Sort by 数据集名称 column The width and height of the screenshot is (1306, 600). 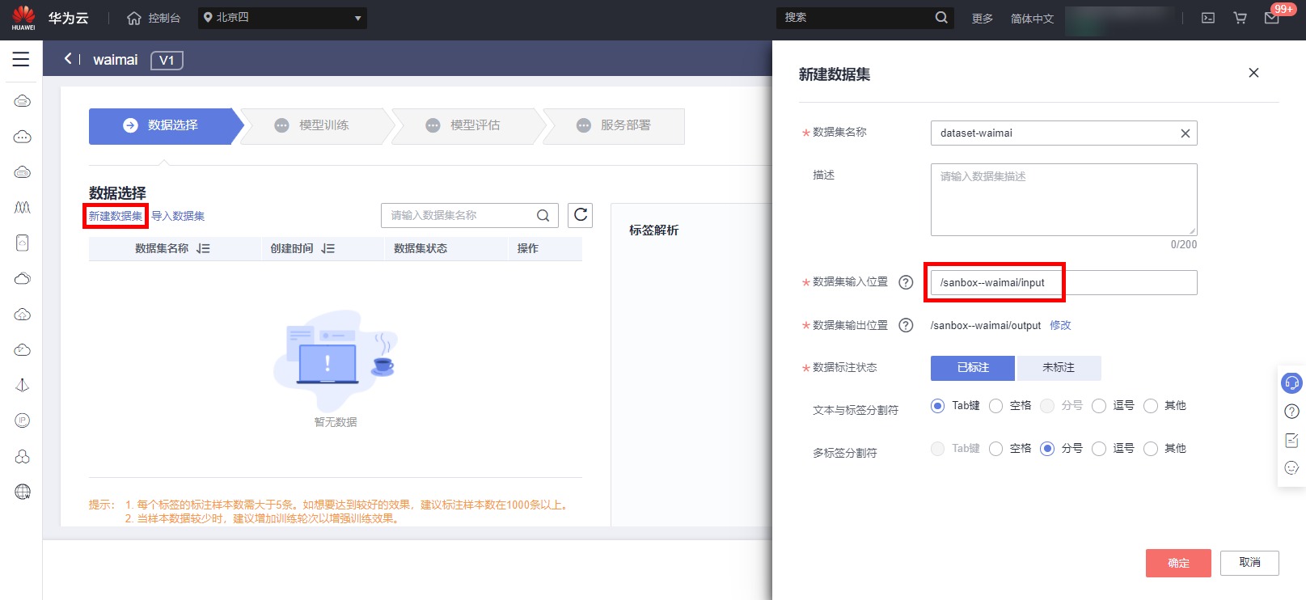(x=203, y=249)
